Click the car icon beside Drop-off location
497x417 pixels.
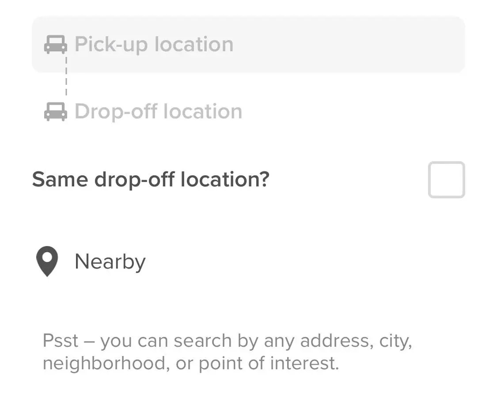[55, 112]
